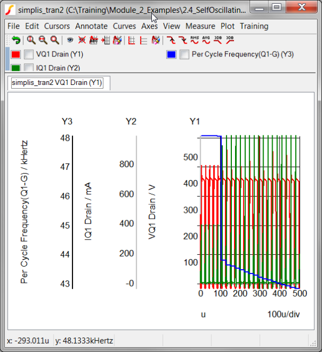Click the green IQ1 Drain color swatch
Screen dimensions: 322x352
tap(16, 68)
